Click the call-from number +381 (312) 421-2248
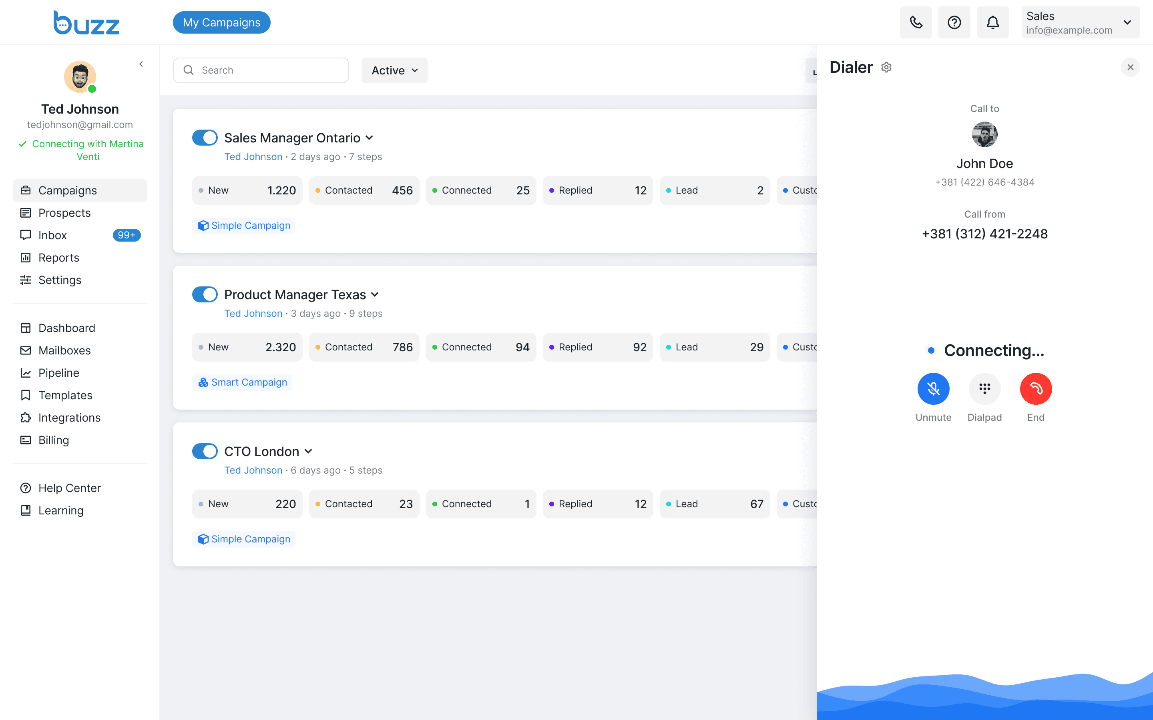Viewport: 1153px width, 720px height. coord(984,234)
